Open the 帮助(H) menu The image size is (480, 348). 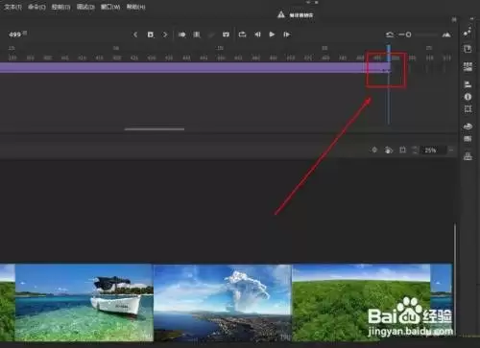tap(135, 7)
